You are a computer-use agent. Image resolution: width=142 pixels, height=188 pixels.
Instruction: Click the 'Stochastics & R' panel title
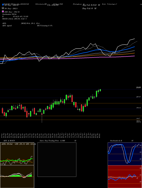click(116, 141)
